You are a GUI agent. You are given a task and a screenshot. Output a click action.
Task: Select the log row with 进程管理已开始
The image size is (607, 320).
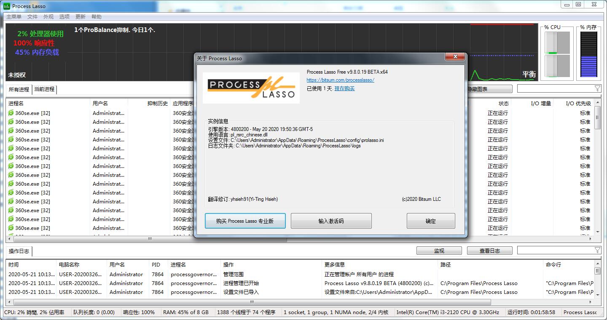click(300, 283)
